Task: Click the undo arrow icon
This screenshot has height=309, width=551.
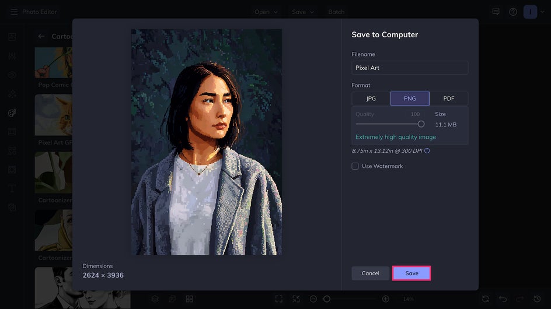Action: (x=503, y=299)
